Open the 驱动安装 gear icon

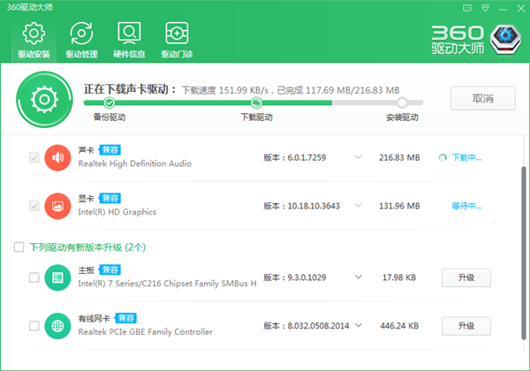33,35
